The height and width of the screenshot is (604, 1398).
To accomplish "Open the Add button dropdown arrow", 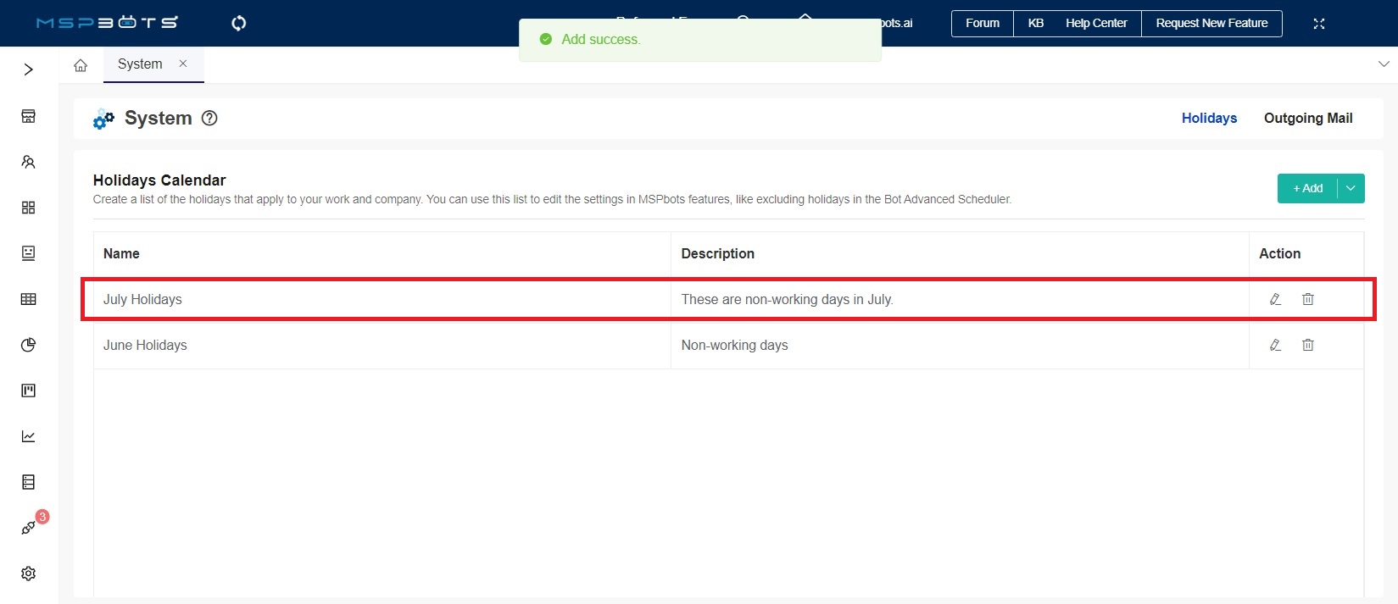I will pyautogui.click(x=1351, y=188).
